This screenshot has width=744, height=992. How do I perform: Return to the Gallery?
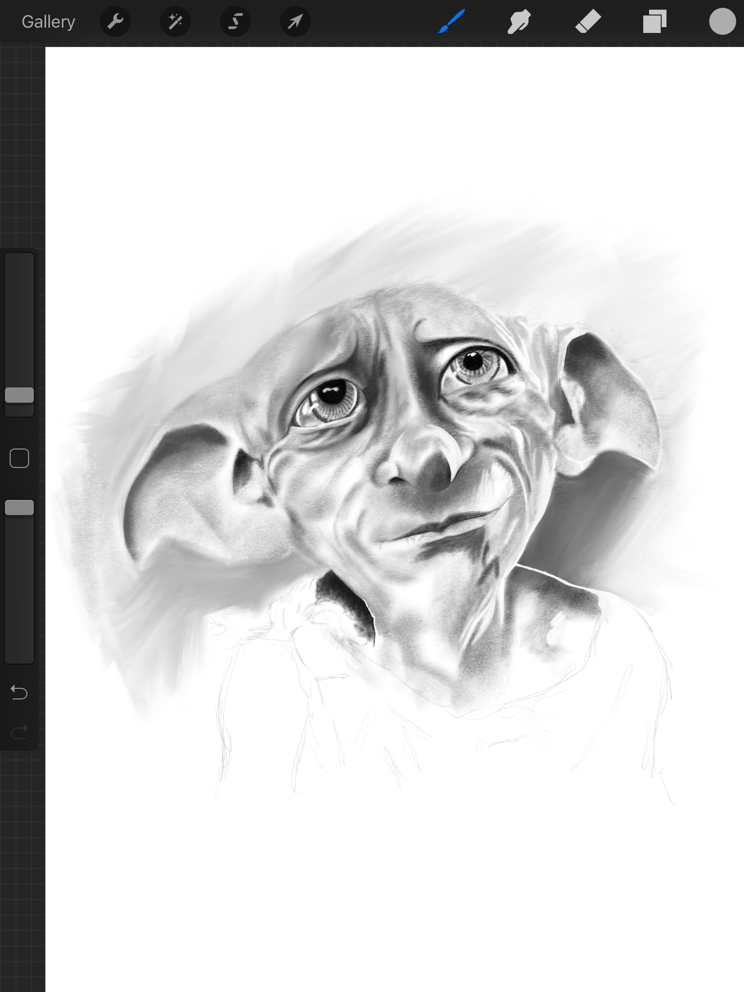[x=48, y=22]
